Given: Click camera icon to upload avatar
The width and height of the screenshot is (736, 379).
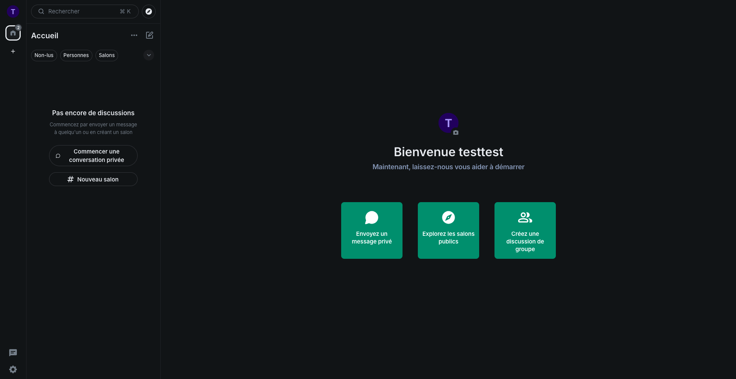Looking at the screenshot, I should pos(456,132).
